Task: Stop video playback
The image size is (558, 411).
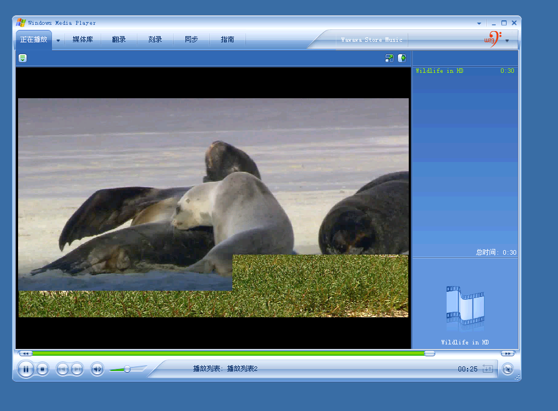Action: pyautogui.click(x=42, y=369)
